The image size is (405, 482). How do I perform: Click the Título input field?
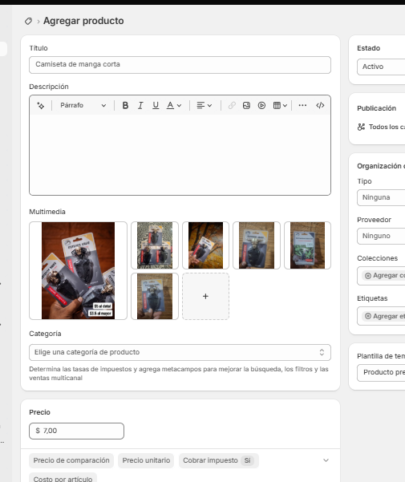click(x=180, y=64)
